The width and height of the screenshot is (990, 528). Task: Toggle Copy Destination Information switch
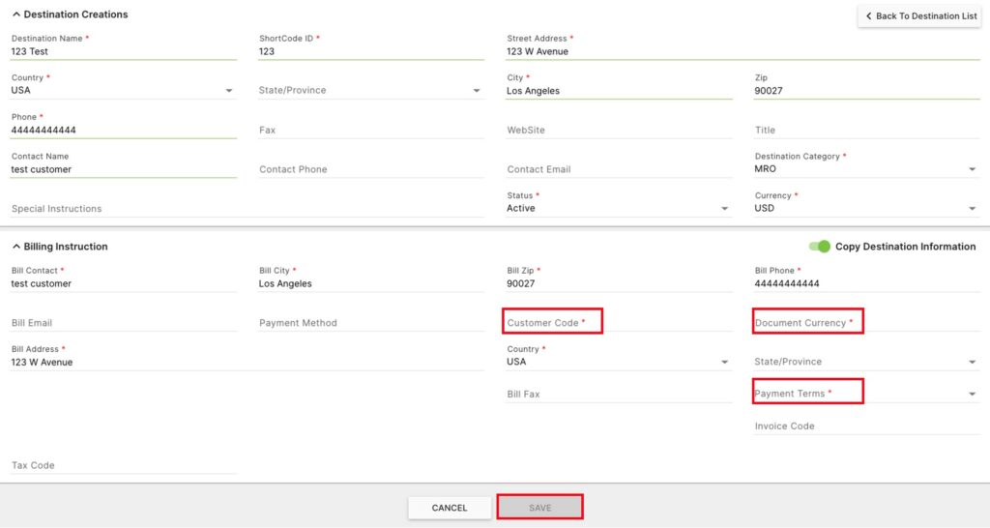point(819,247)
